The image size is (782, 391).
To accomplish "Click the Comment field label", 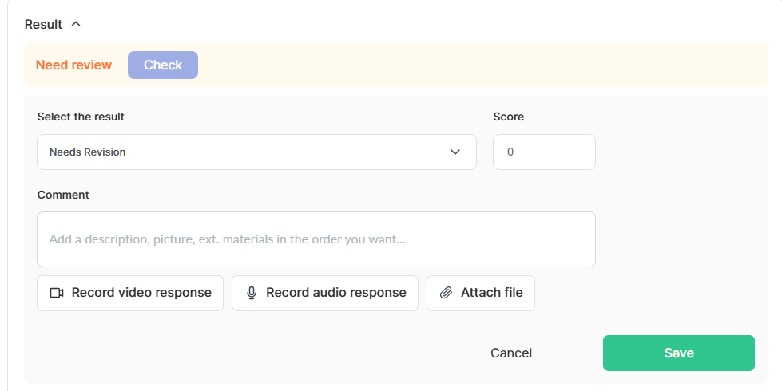I will tap(63, 195).
